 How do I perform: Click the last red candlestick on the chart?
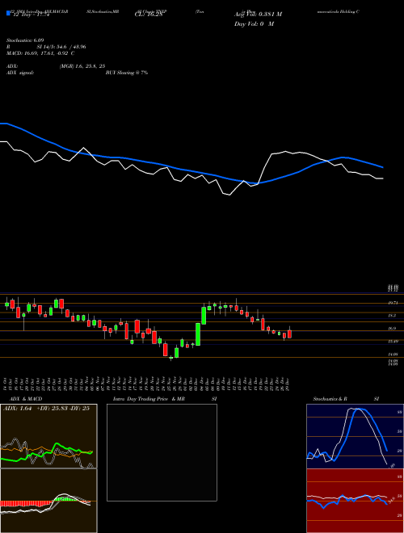tap(289, 334)
